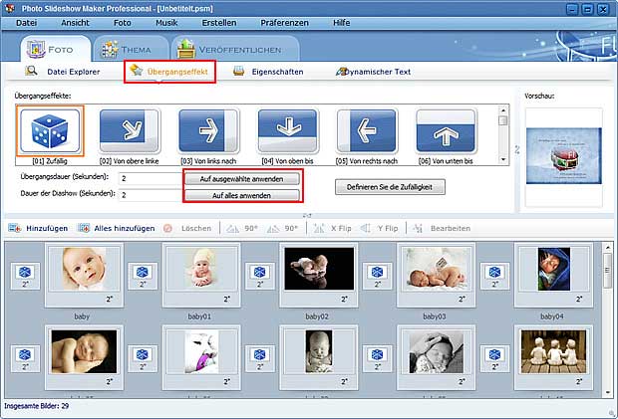Viewport: 618px width, 419px height.
Task: Click the transition list scroll down arrow
Action: (x=503, y=159)
